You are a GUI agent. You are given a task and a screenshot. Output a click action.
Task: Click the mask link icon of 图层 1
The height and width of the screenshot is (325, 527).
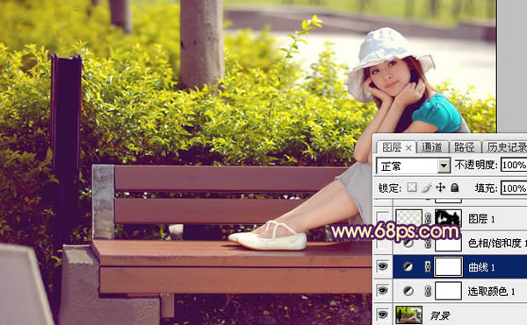point(428,218)
